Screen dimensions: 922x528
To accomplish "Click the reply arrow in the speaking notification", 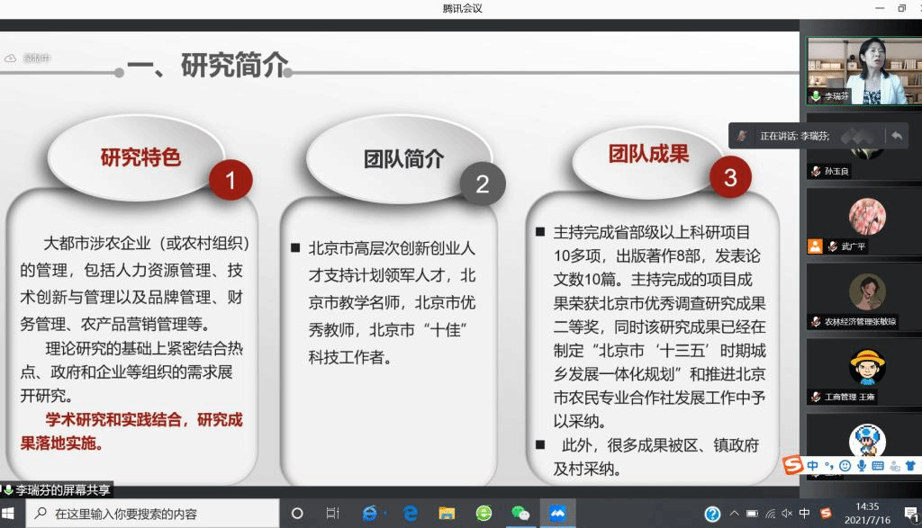I will pos(897,136).
